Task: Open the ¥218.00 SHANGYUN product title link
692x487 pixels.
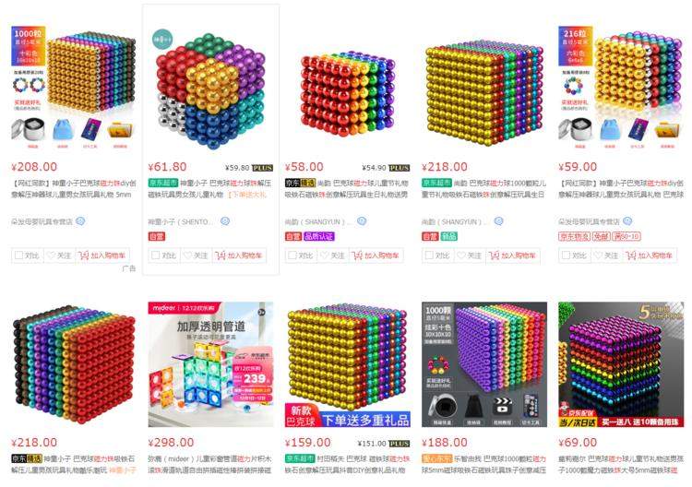Action: [x=483, y=188]
